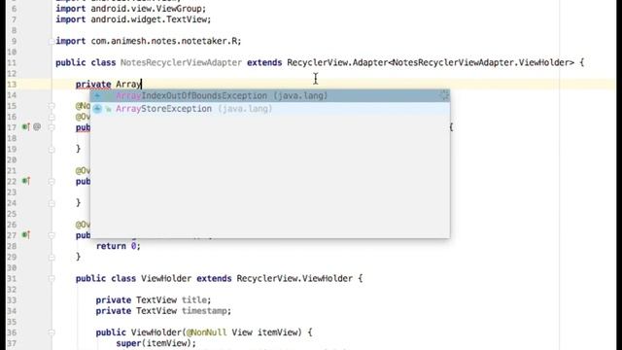The height and width of the screenshot is (350, 622).
Task: Click 'extends' keyword on line 11
Action: click(x=264, y=62)
